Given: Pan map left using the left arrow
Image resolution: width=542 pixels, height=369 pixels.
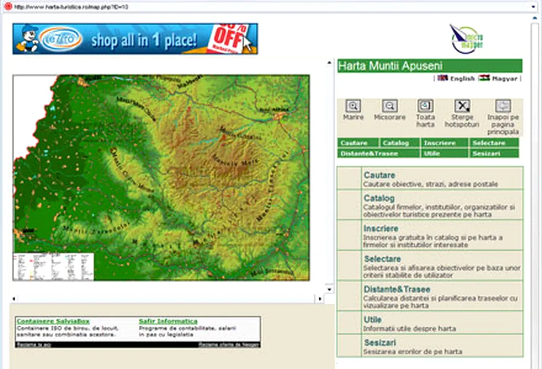Looking at the screenshot, I should click(14, 298).
